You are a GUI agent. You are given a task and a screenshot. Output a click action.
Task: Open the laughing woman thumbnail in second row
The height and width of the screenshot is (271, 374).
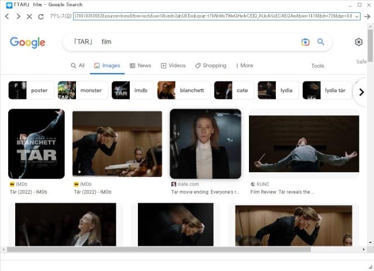point(65,224)
